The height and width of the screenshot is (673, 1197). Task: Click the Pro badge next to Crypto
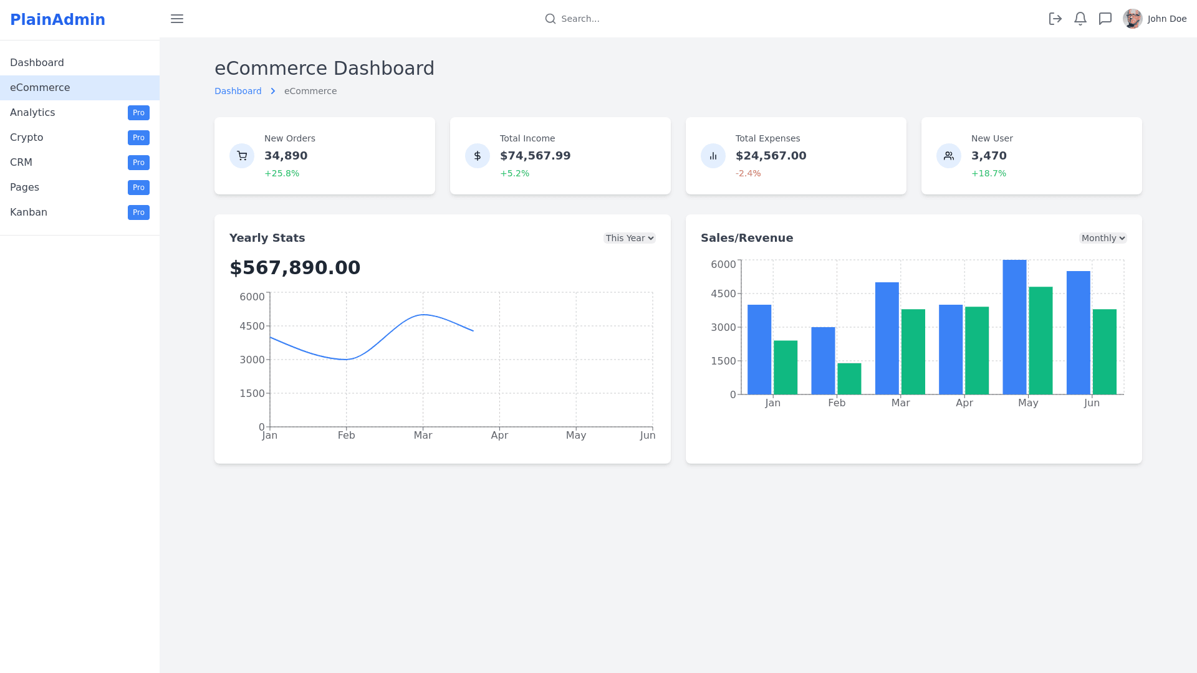click(138, 138)
